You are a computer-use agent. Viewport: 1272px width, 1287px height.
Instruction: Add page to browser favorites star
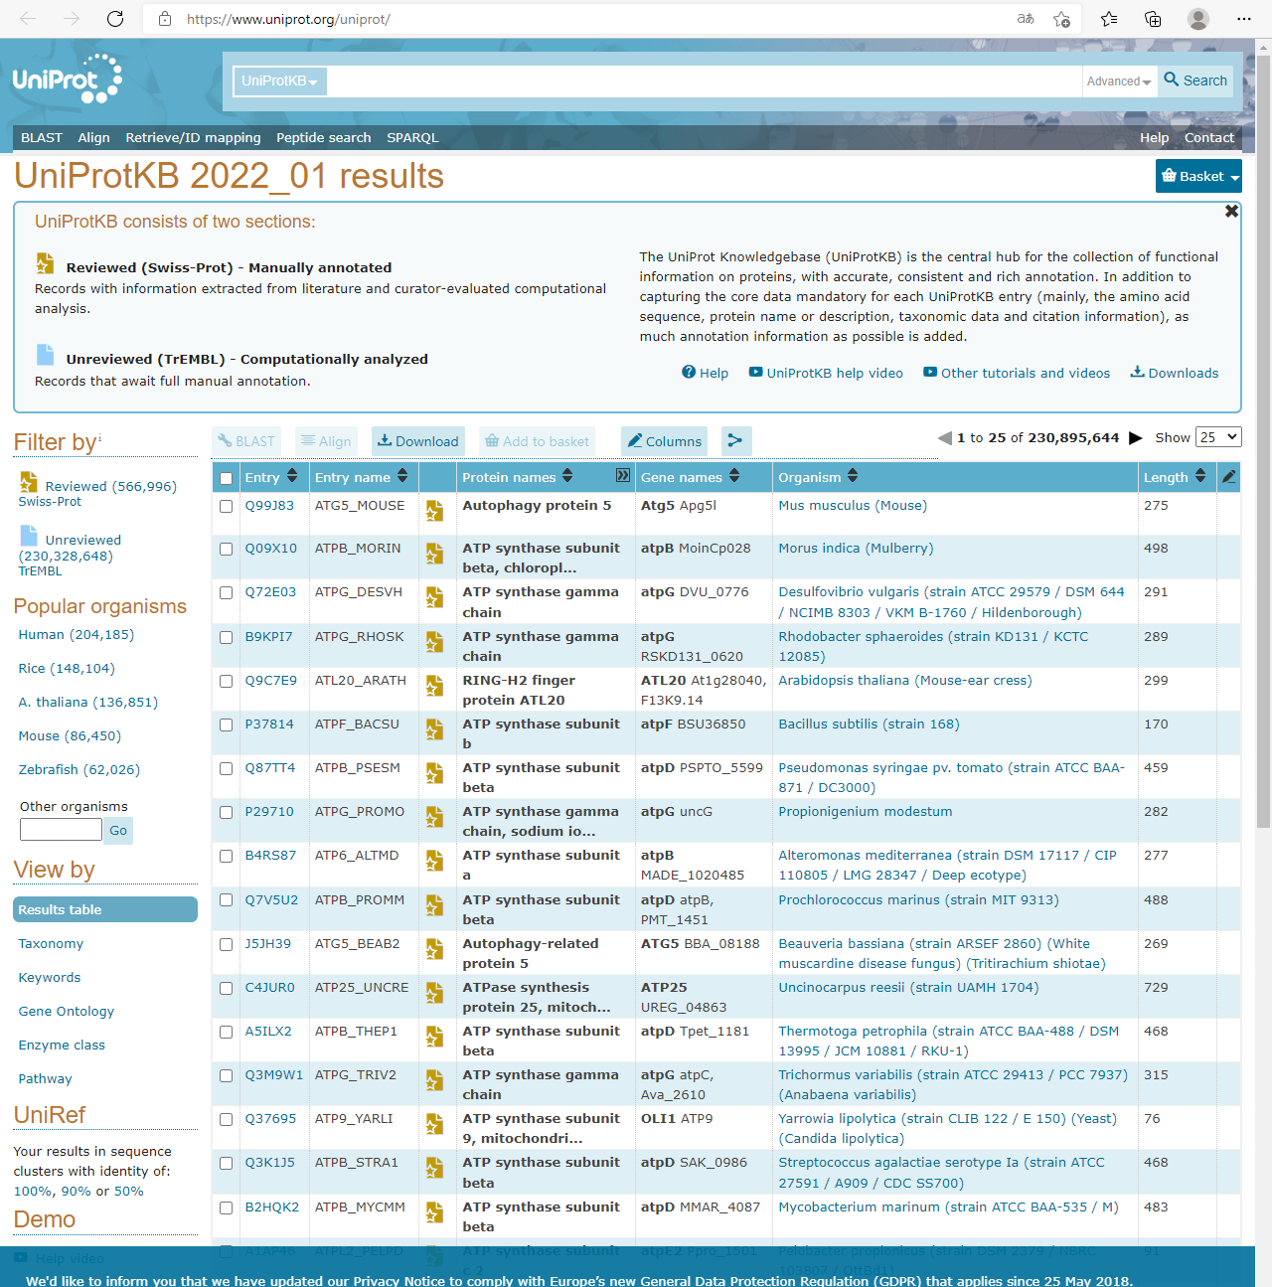[1061, 19]
